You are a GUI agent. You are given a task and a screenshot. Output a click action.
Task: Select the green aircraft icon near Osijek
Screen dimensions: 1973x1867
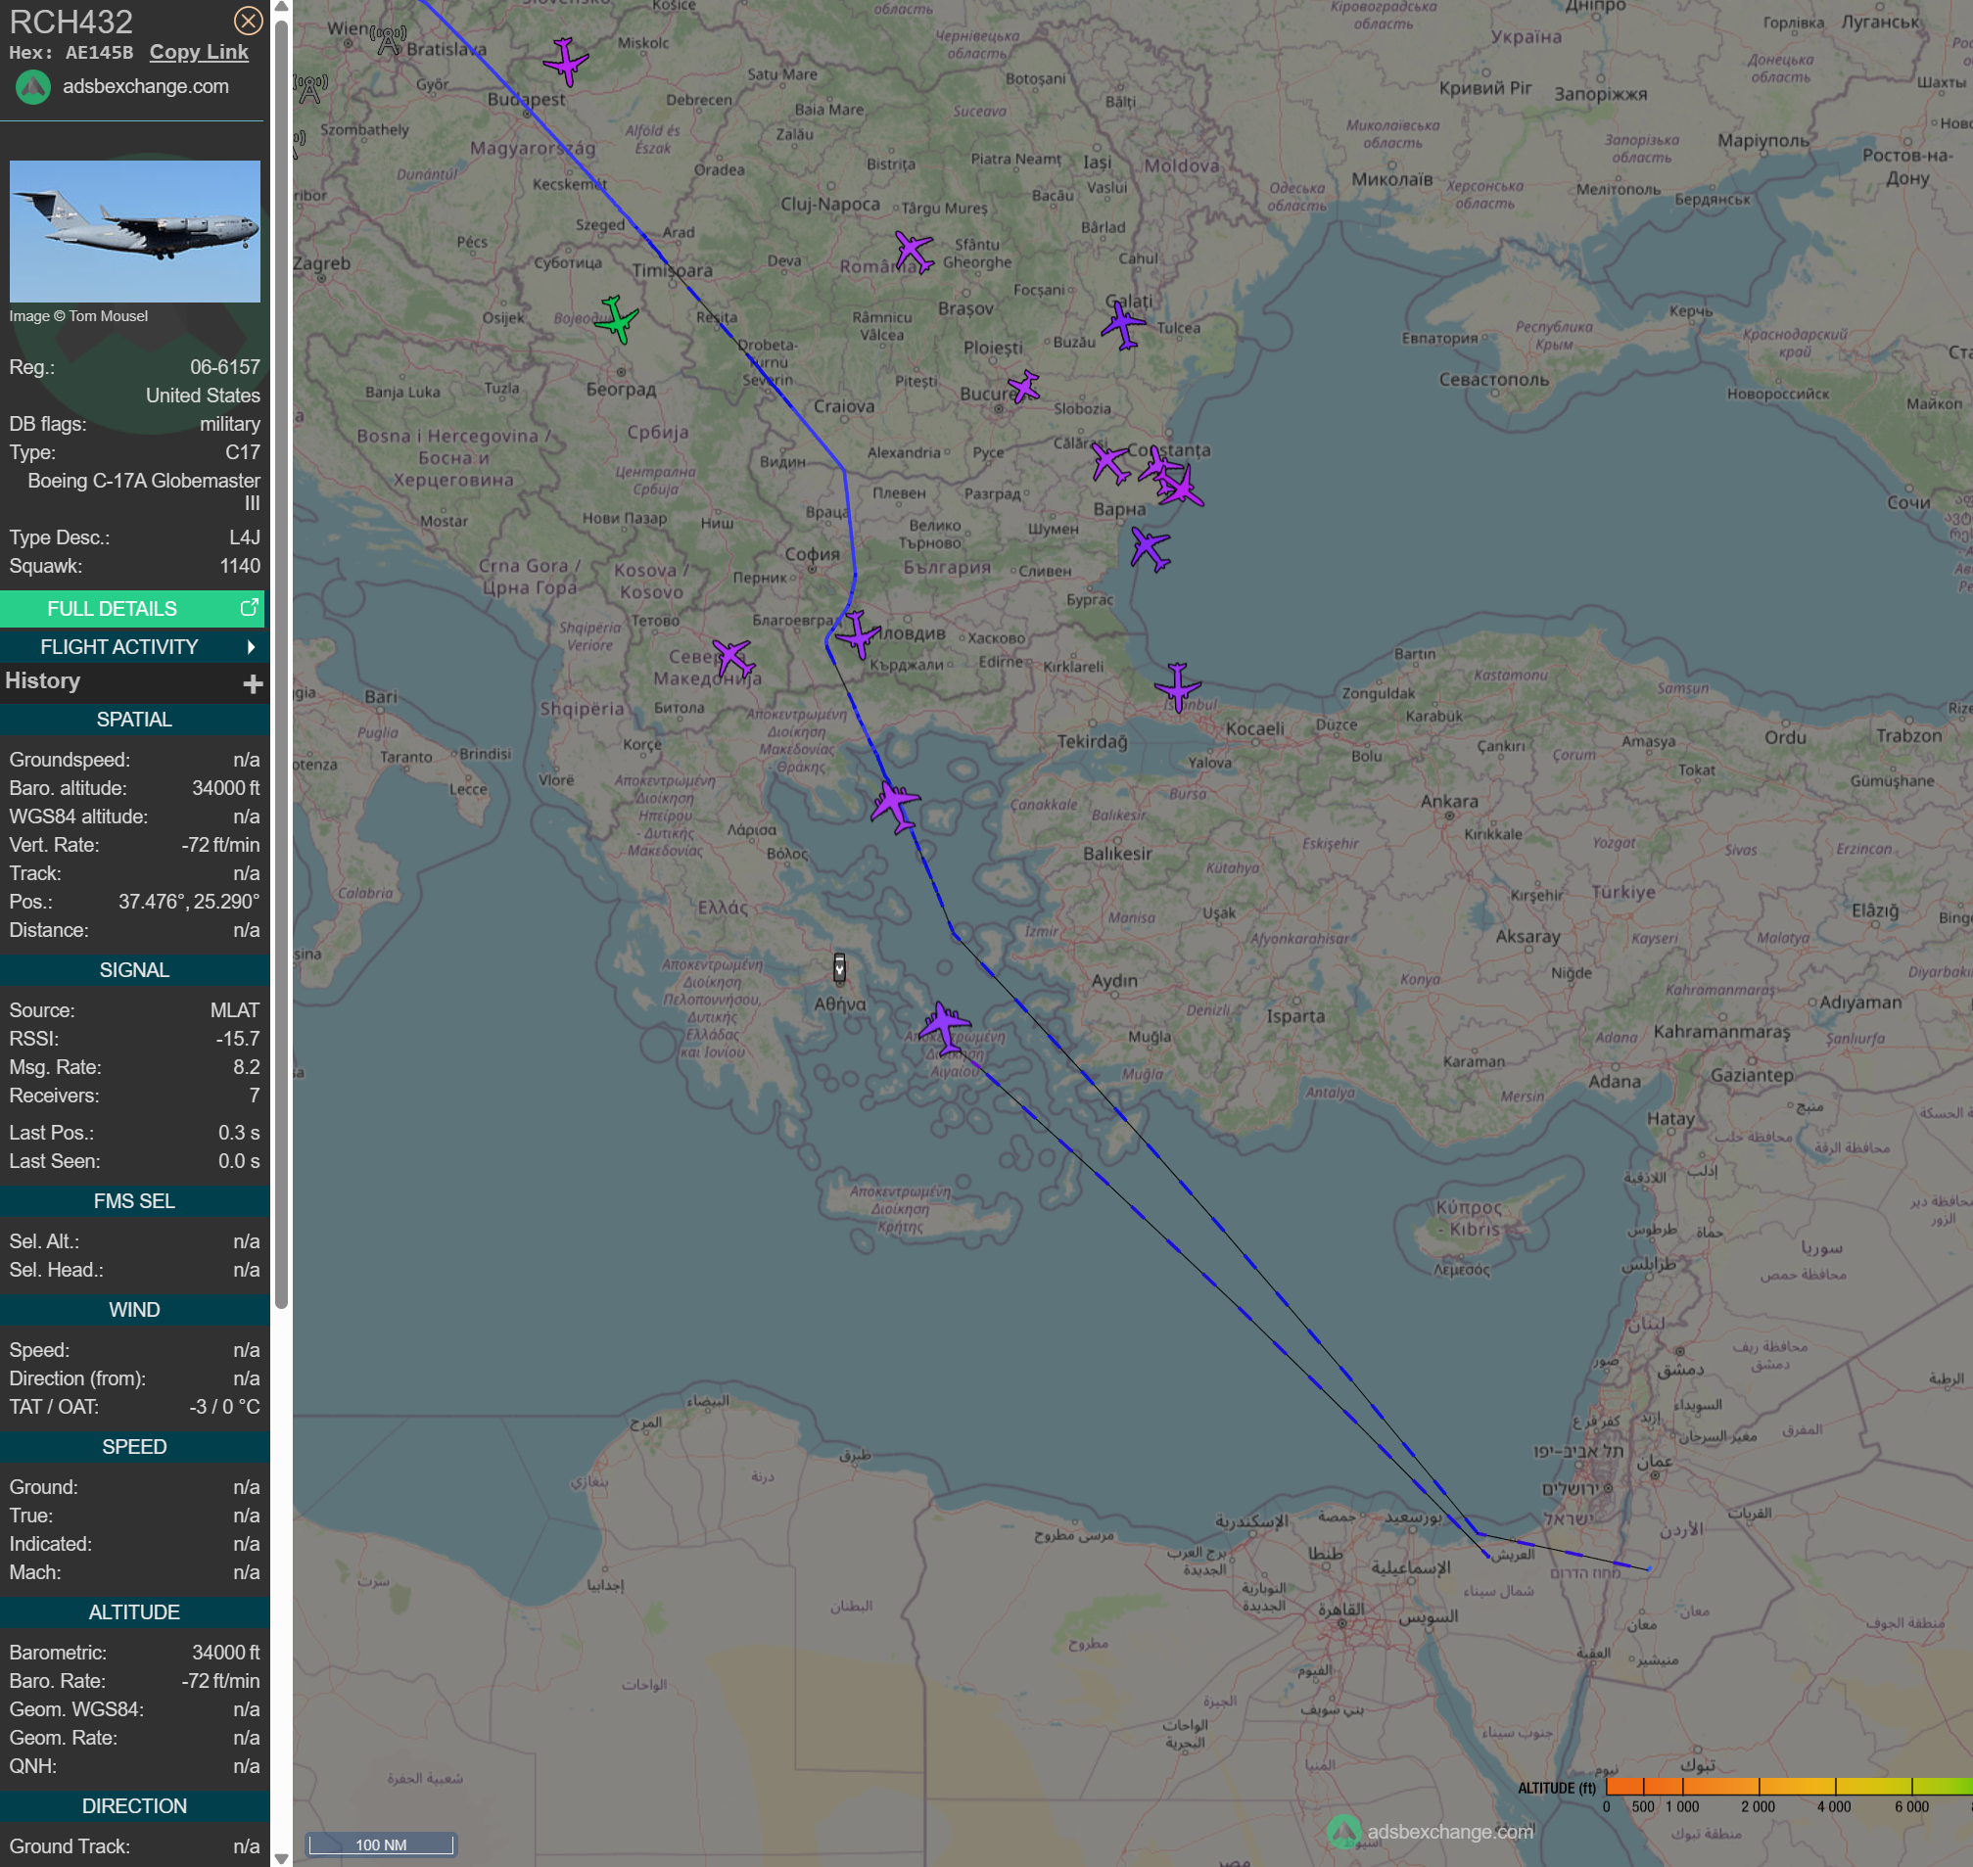(x=616, y=318)
